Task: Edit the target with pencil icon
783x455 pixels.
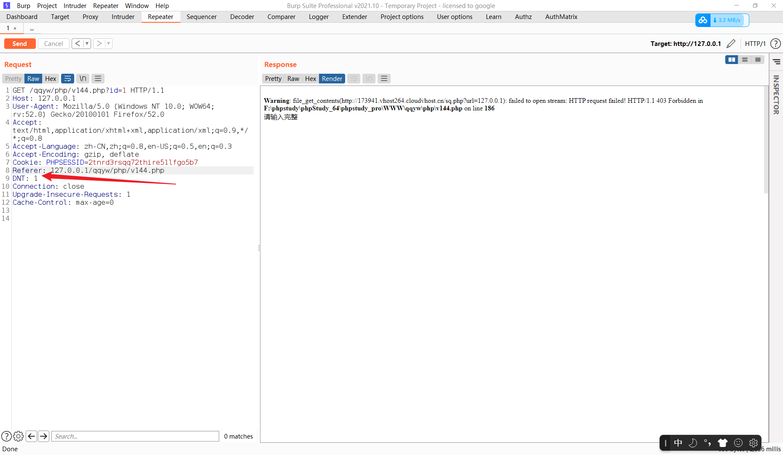Action: coord(731,43)
